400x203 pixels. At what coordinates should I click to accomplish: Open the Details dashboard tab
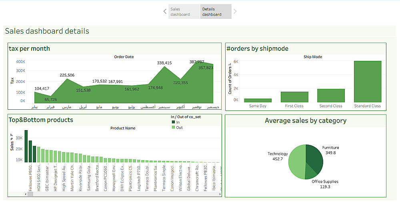tap(216, 12)
